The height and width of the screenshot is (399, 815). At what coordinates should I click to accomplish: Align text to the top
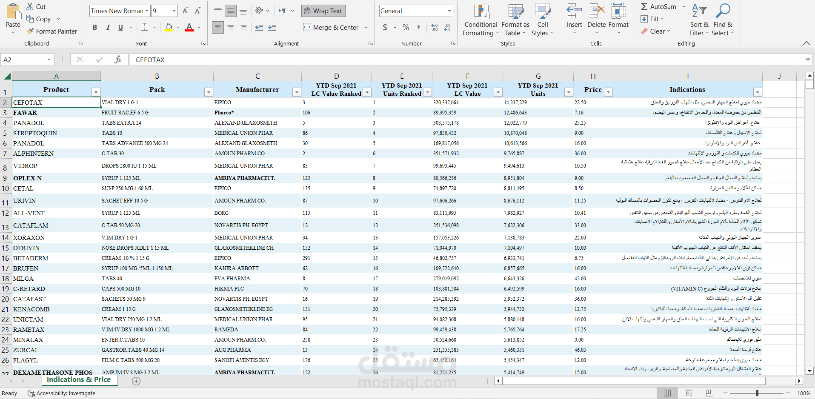pyautogui.click(x=218, y=11)
